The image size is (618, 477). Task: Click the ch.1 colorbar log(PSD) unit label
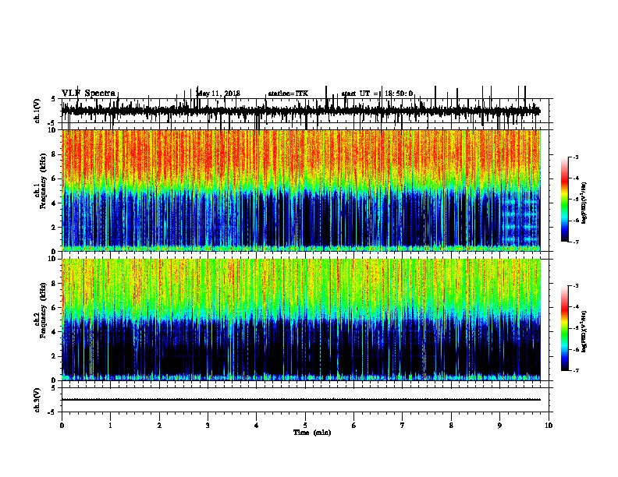(584, 203)
